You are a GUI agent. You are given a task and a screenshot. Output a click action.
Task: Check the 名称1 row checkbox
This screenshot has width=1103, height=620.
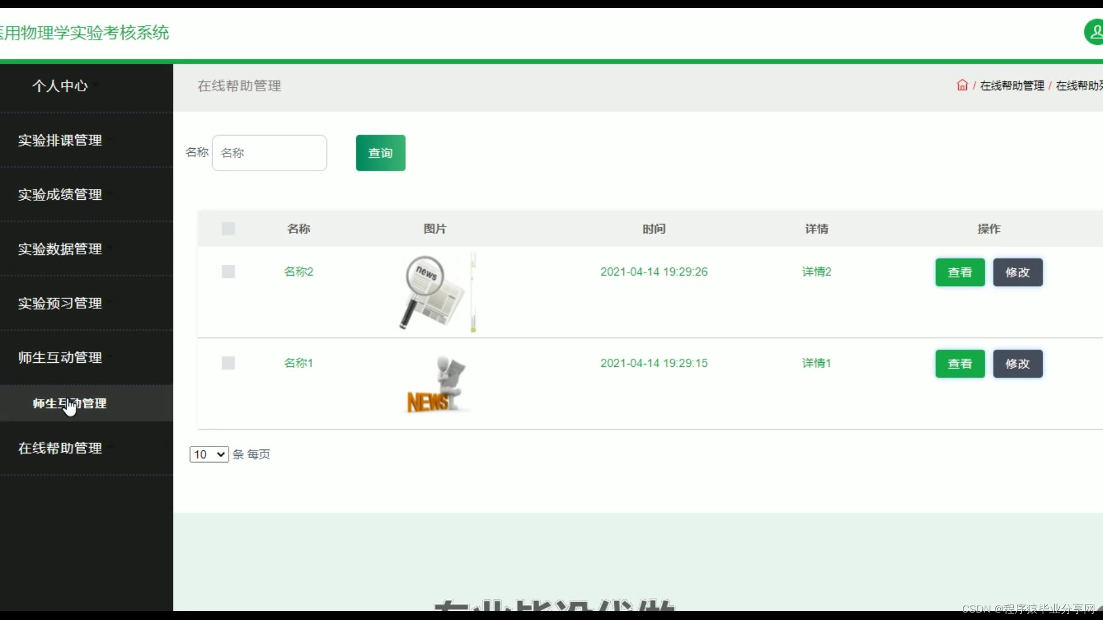tap(228, 363)
